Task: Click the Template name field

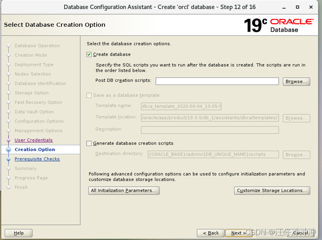Action: pos(181,106)
